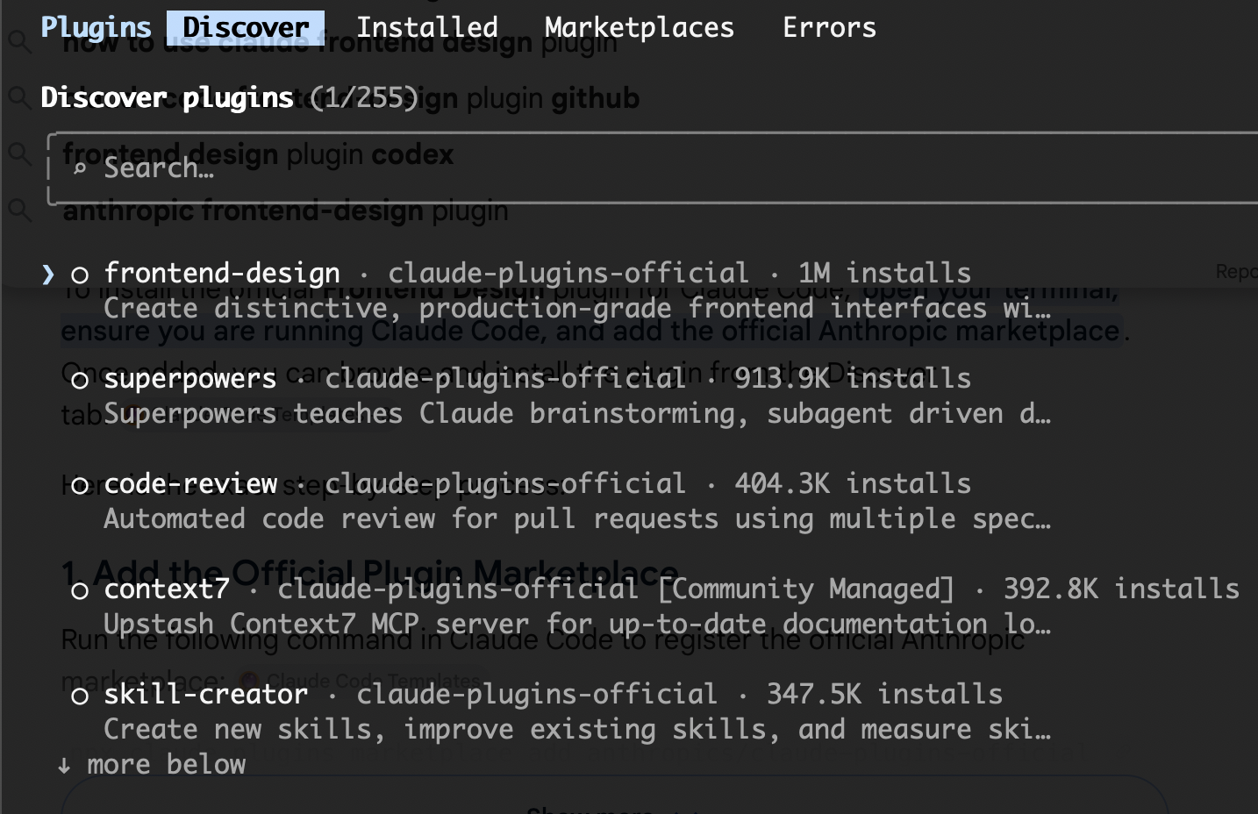Click the '(1/255)' plugin counter

[x=364, y=97]
